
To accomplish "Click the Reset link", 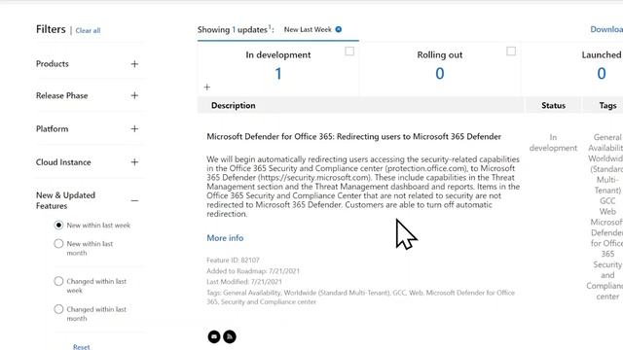I will 82,347.
